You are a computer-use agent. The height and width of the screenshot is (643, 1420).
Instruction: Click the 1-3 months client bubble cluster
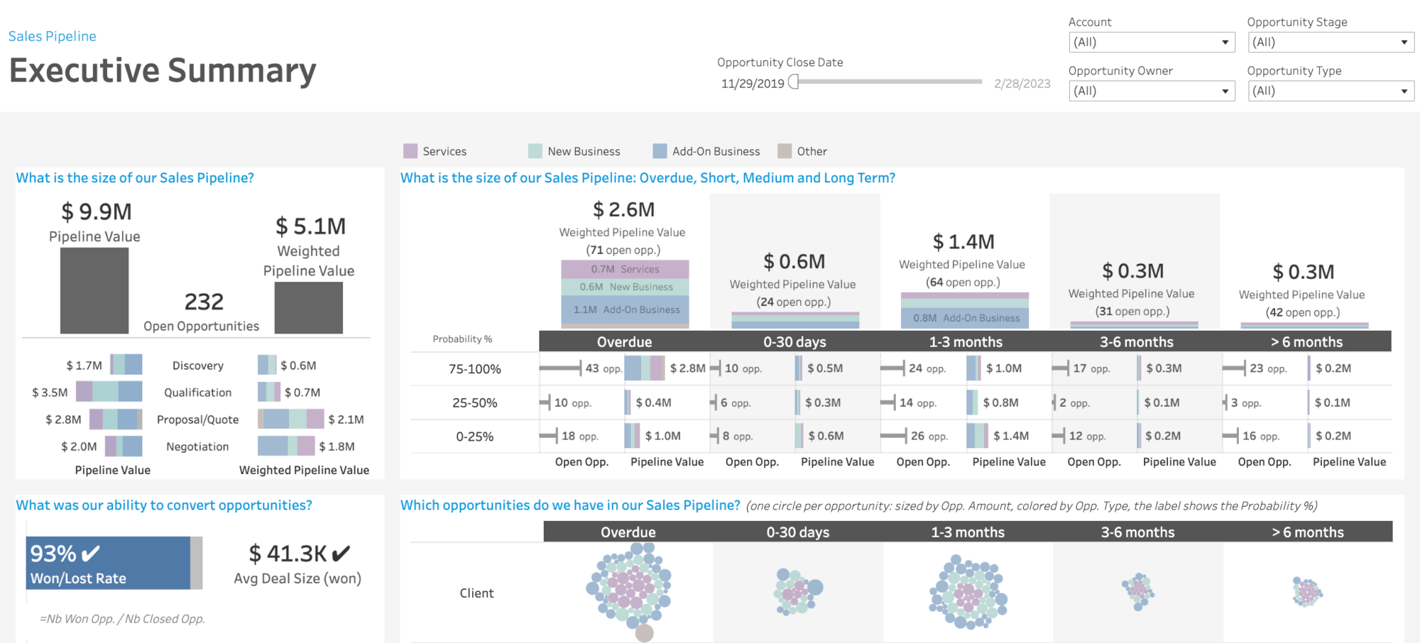(968, 593)
